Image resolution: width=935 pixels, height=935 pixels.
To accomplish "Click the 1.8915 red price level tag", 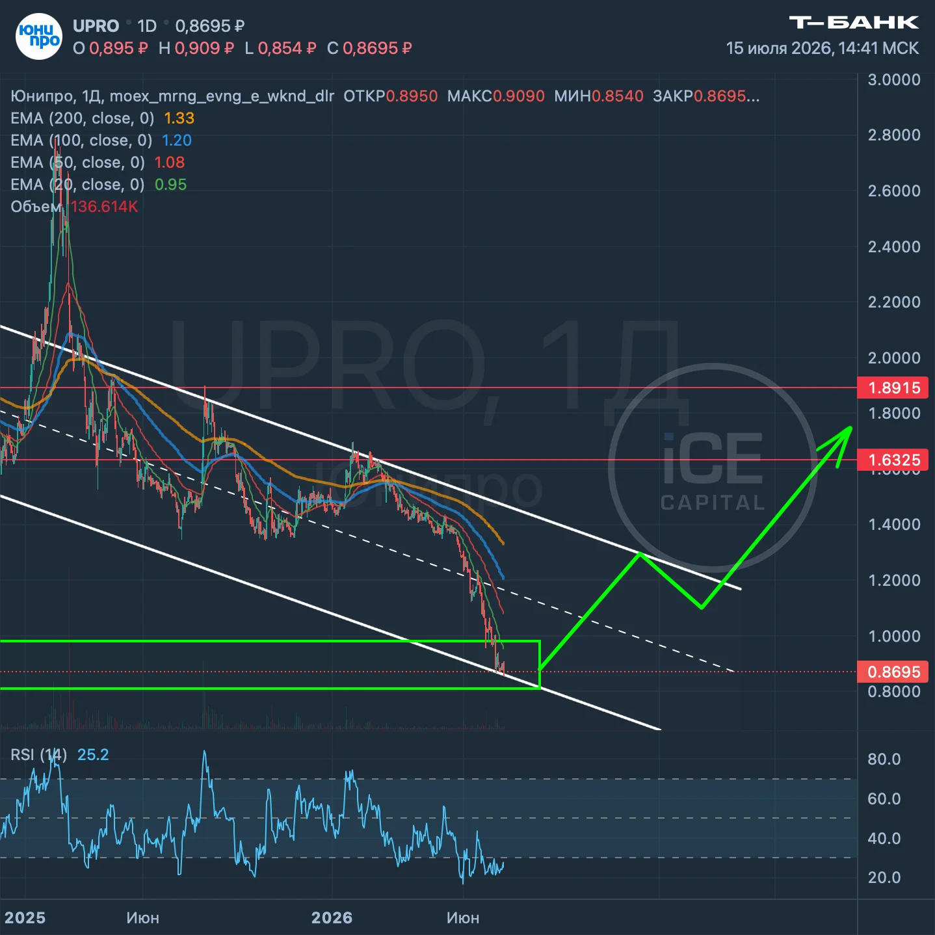I will coord(894,388).
